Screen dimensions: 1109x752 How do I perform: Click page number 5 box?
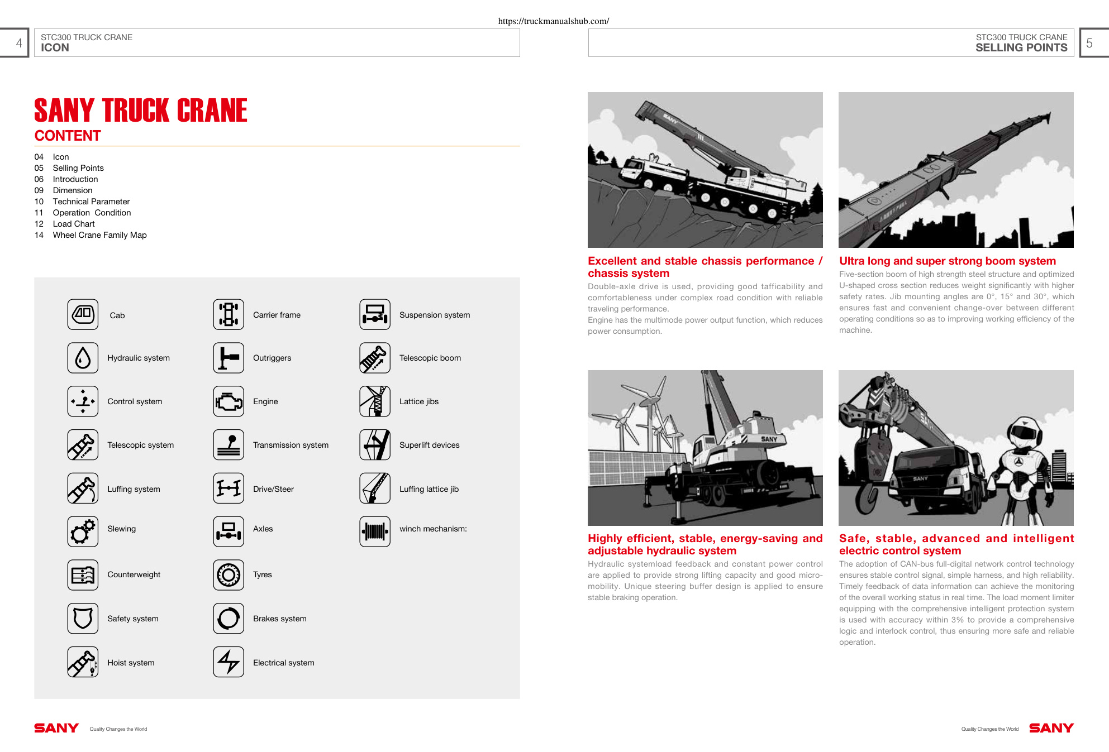[1094, 43]
